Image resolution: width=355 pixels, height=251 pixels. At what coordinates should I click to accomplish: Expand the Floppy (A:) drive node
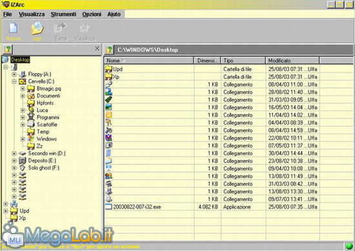click(x=14, y=74)
